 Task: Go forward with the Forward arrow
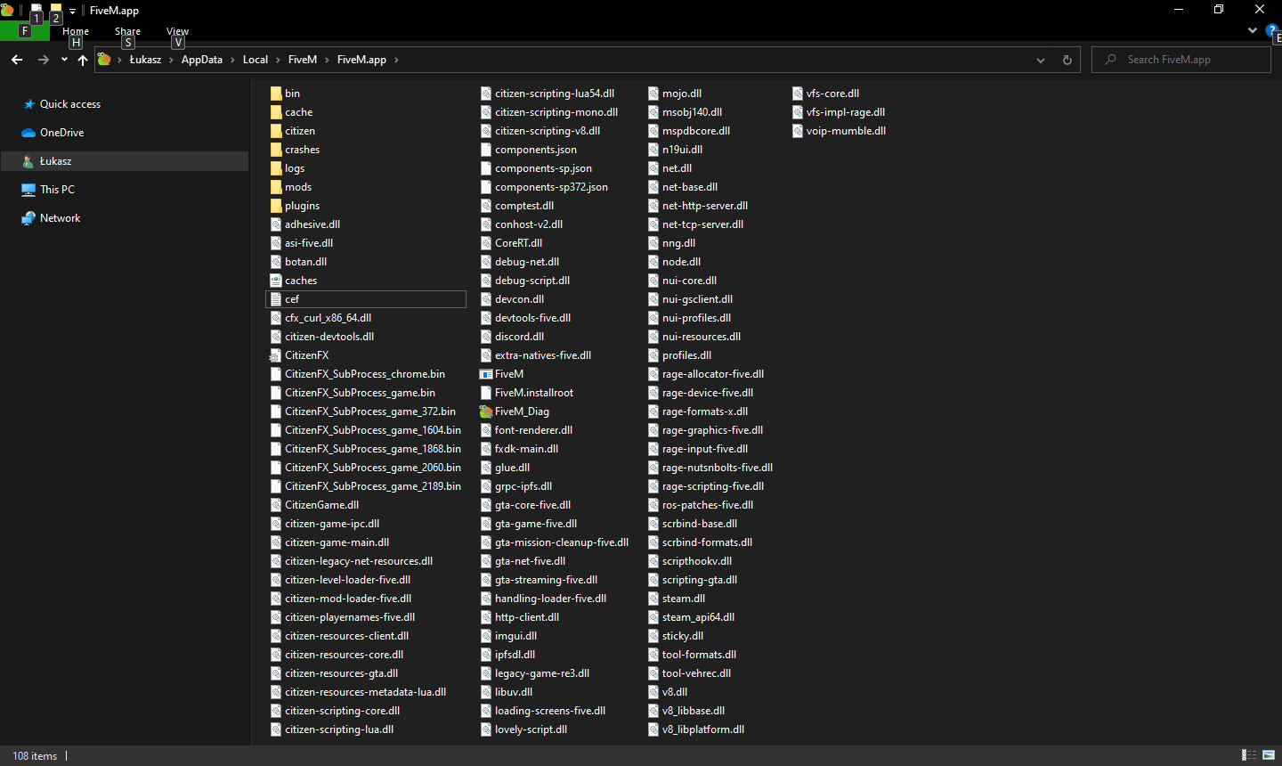pyautogui.click(x=44, y=60)
